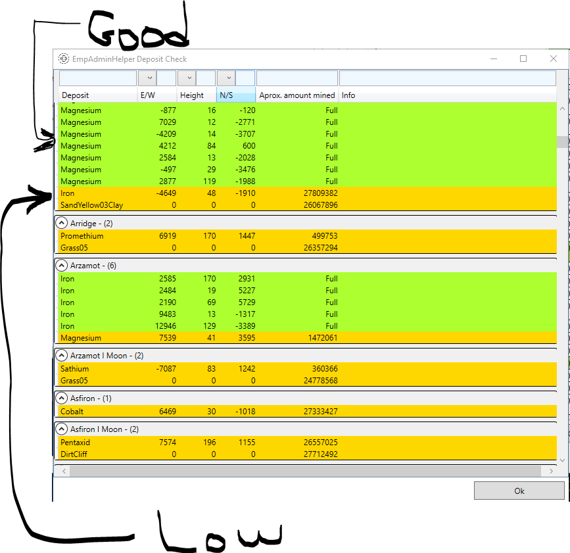Collapse the Arzamot (6) group
The image size is (570, 553).
pyautogui.click(x=62, y=266)
